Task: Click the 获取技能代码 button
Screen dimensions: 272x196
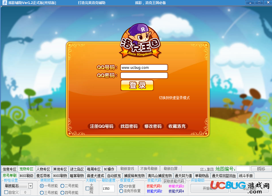Action: pyautogui.click(x=174, y=181)
